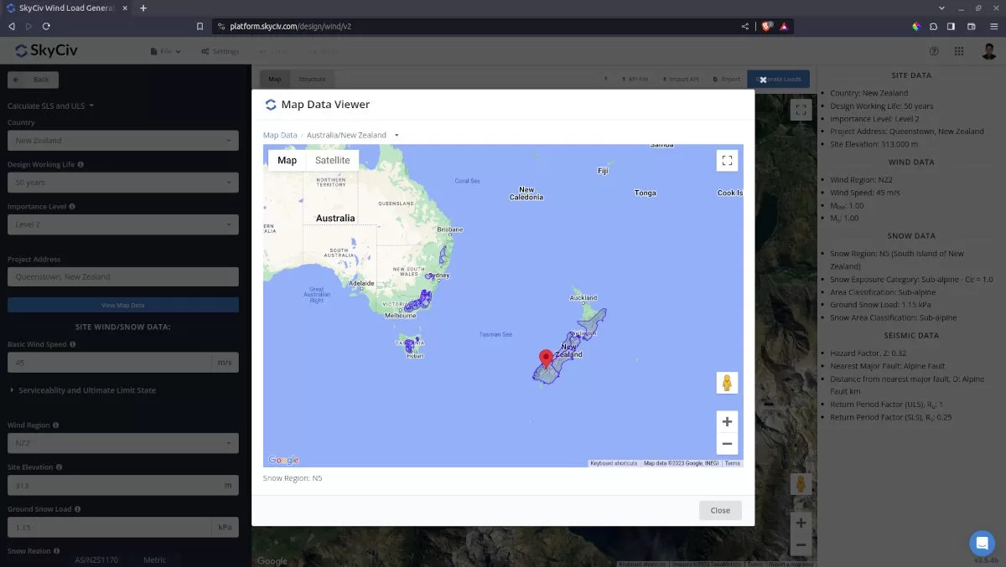Expand the Importance Level dropdown
The image size is (1006, 567).
(122, 224)
